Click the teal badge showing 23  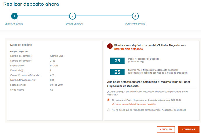coord(117,60)
